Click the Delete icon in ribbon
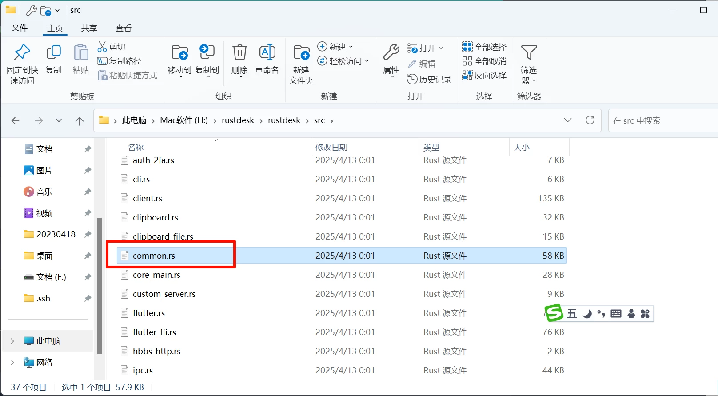Image resolution: width=718 pixels, height=396 pixels. coord(239,53)
